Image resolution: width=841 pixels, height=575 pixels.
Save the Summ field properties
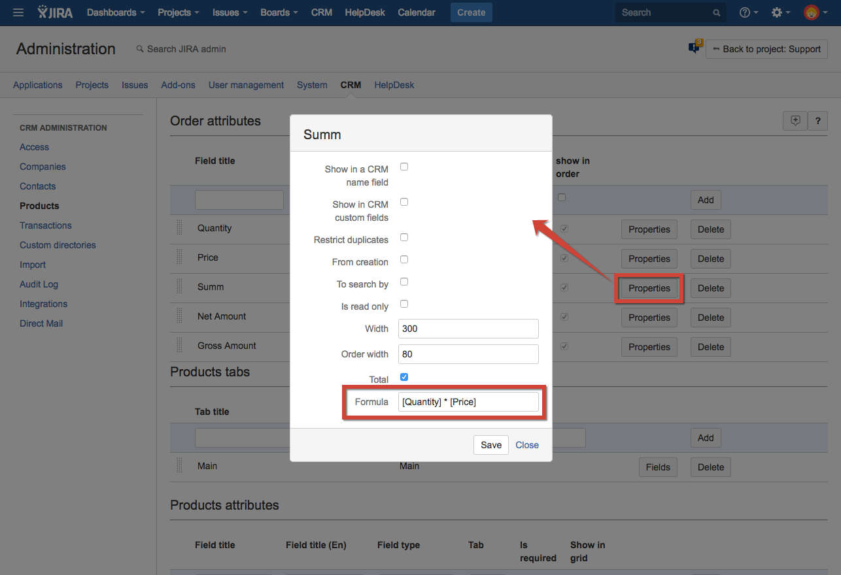pyautogui.click(x=490, y=445)
